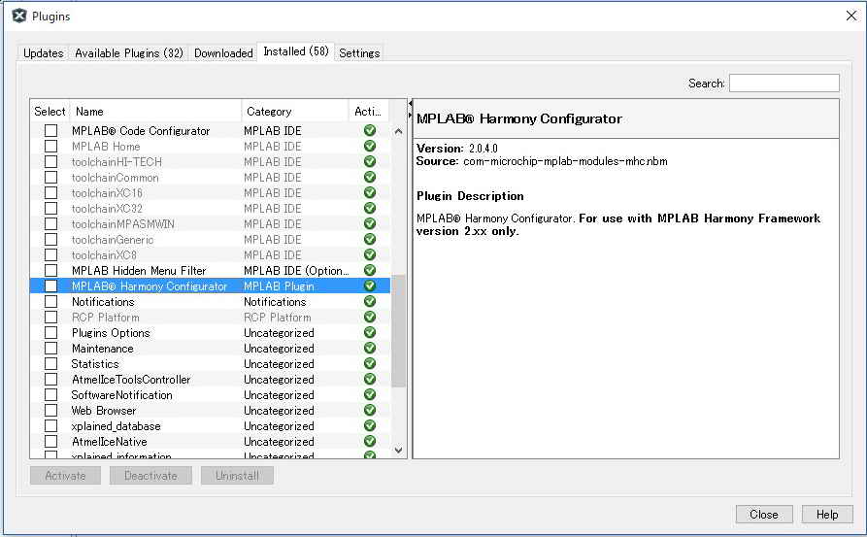Sort by the Name column header
The height and width of the screenshot is (537, 867).
pyautogui.click(x=155, y=111)
